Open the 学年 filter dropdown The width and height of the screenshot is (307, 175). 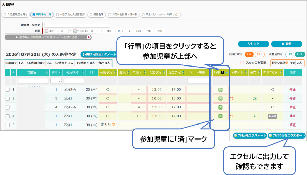click(56, 81)
